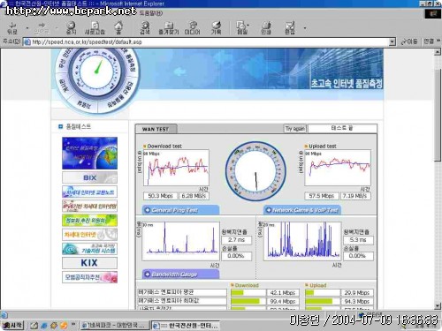
Task: Click the Edit (편집) toolbar icon
Action: click(x=290, y=28)
